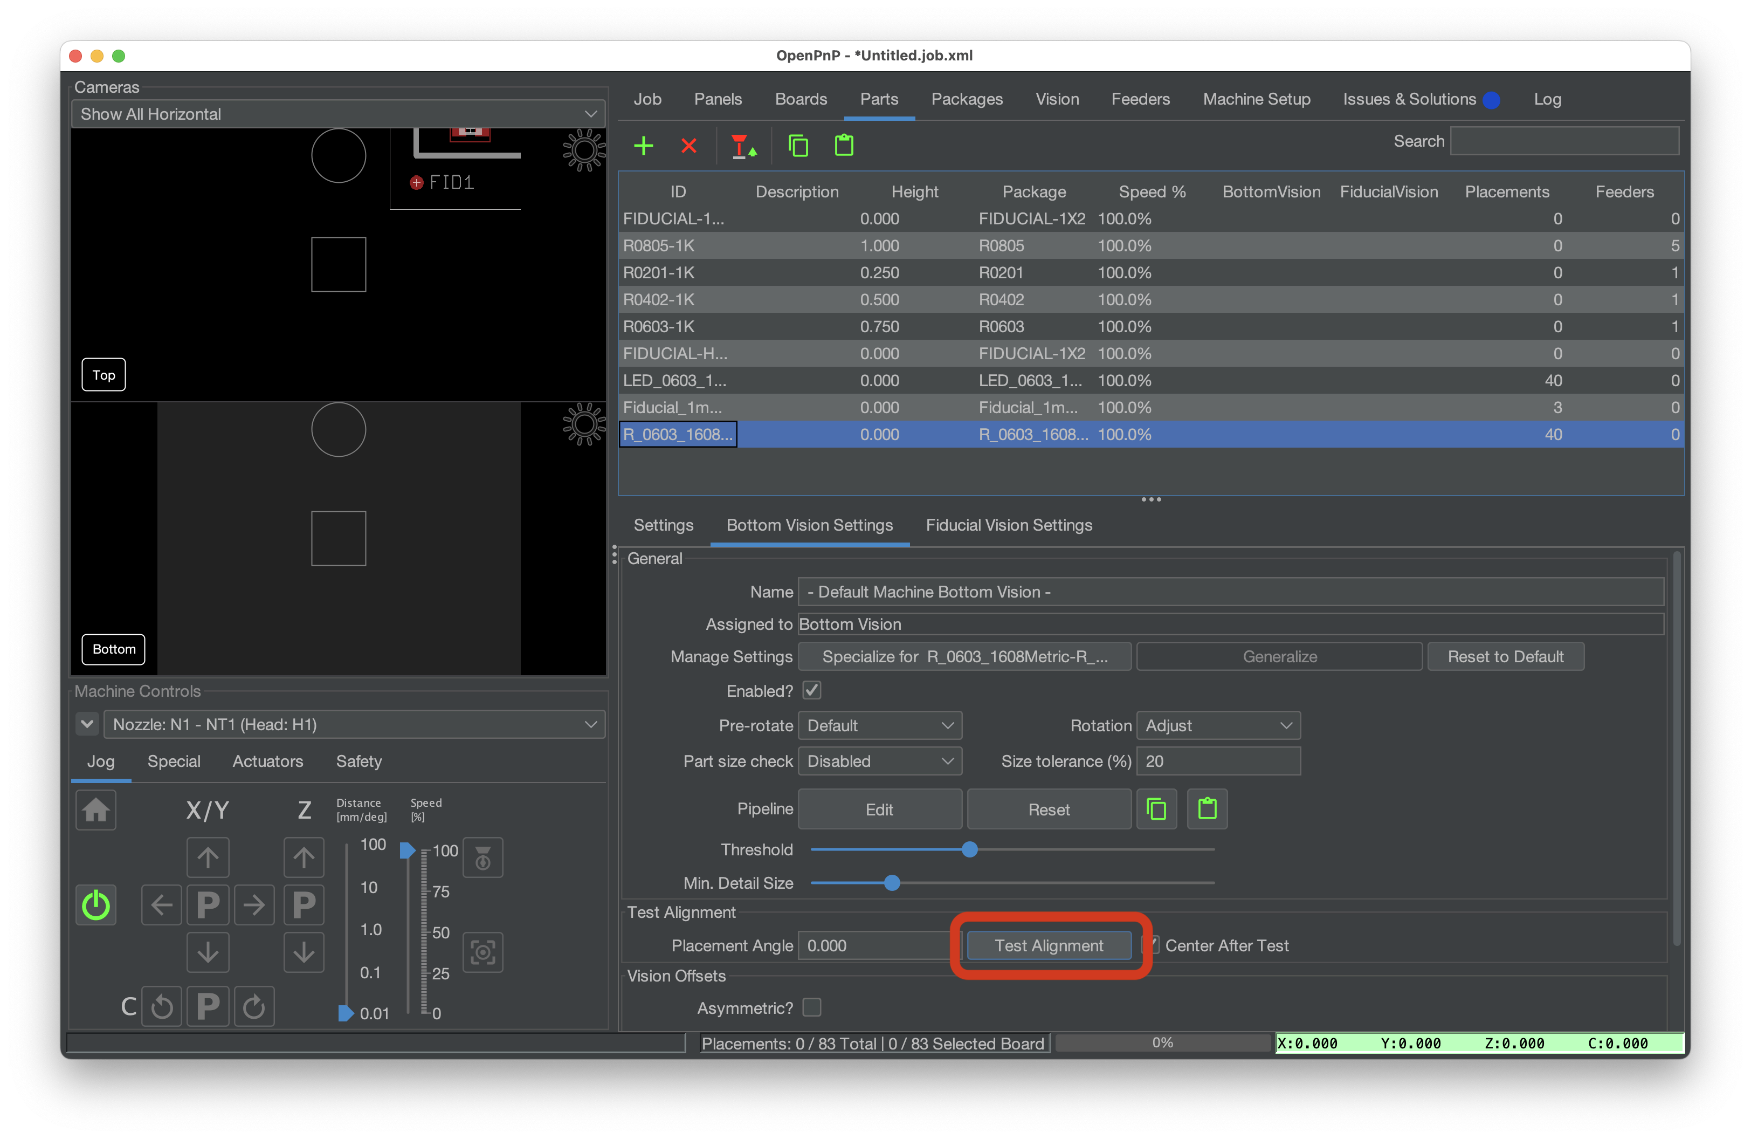Image resolution: width=1751 pixels, height=1139 pixels.
Task: Click the Threshold slider handle
Action: tap(970, 850)
